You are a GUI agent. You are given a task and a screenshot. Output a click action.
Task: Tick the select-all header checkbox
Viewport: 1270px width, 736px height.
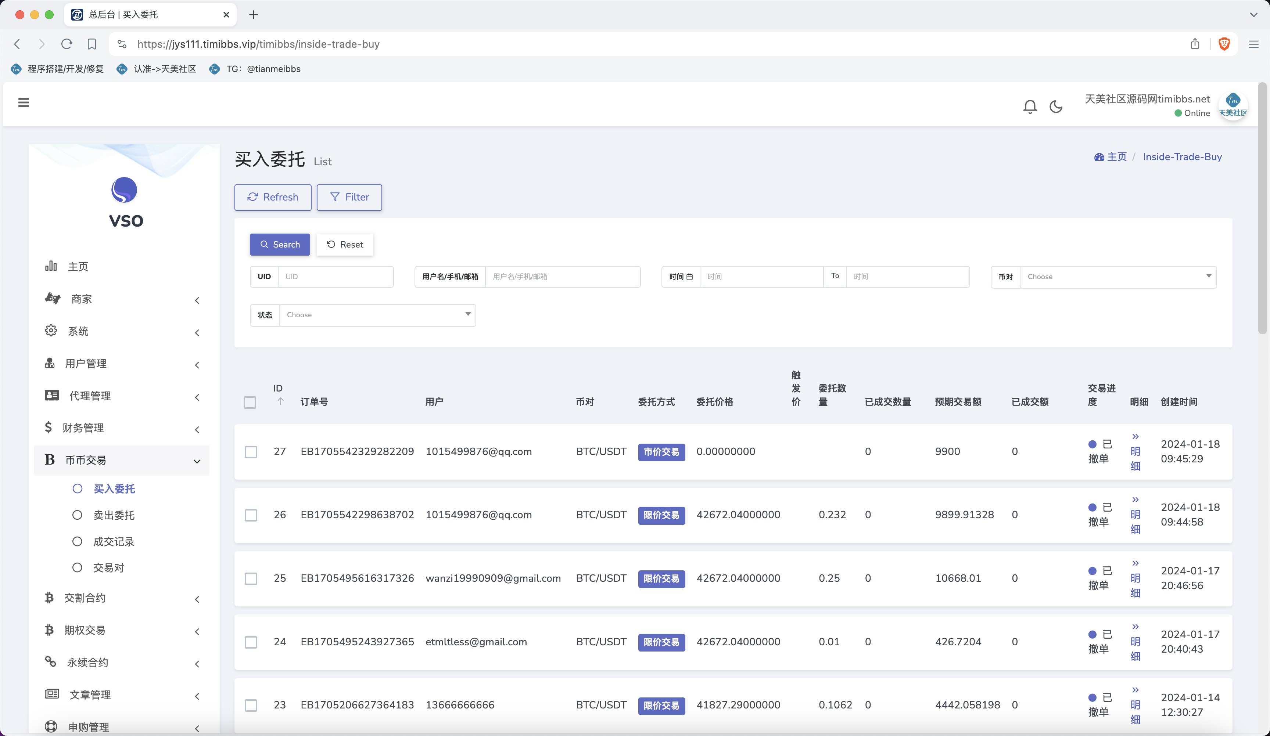(250, 403)
